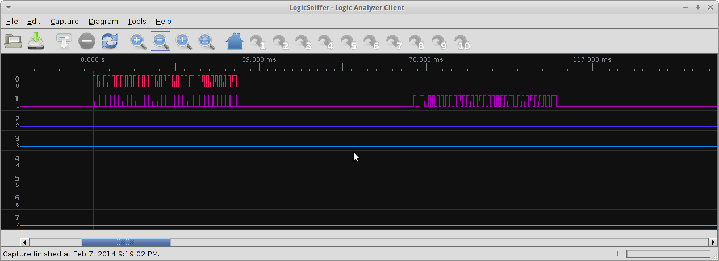Click the Save capture disk icon
The image size is (719, 261).
tap(36, 41)
